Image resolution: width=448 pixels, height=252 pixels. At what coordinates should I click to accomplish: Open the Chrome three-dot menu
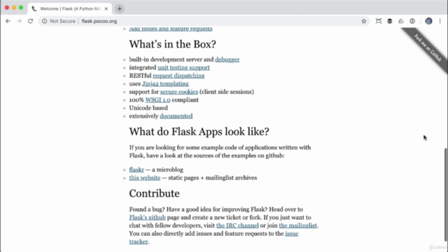tap(440, 21)
